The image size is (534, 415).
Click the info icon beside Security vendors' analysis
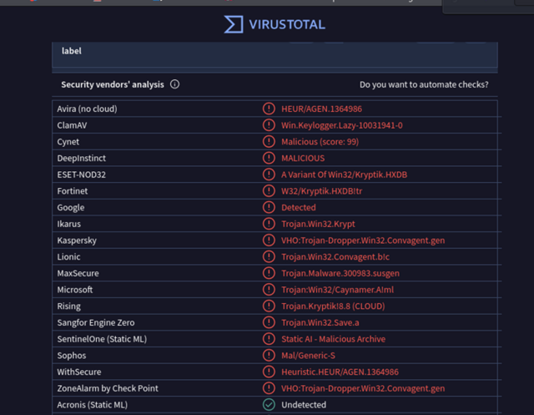click(x=174, y=84)
